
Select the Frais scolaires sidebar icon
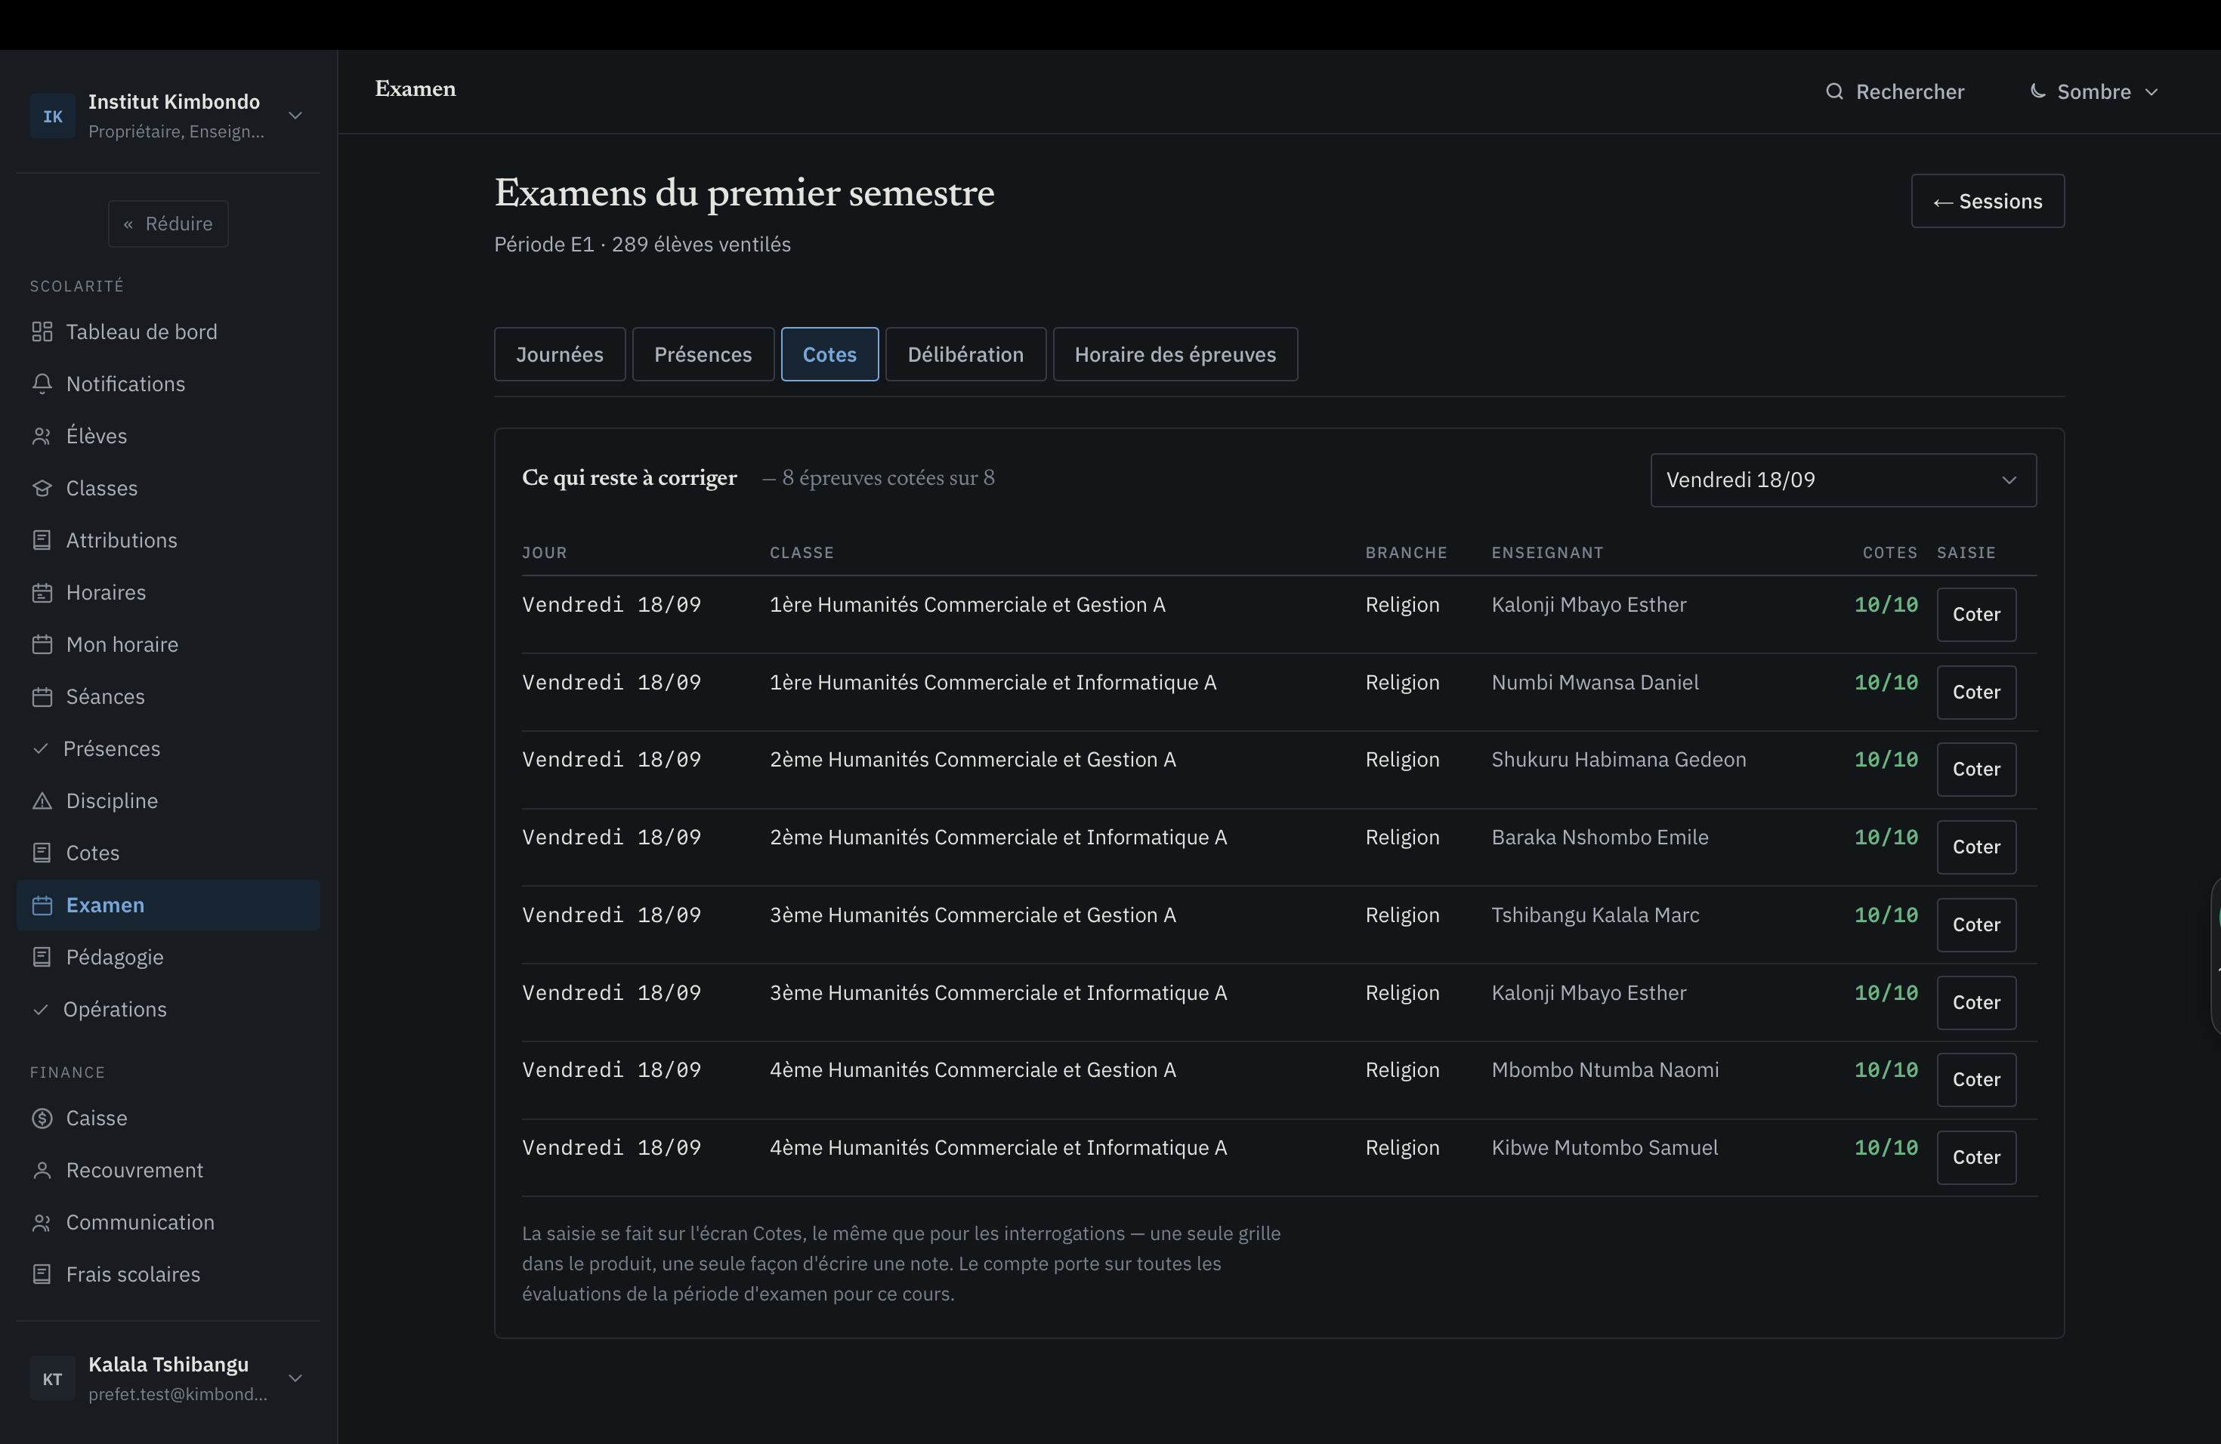coord(42,1275)
